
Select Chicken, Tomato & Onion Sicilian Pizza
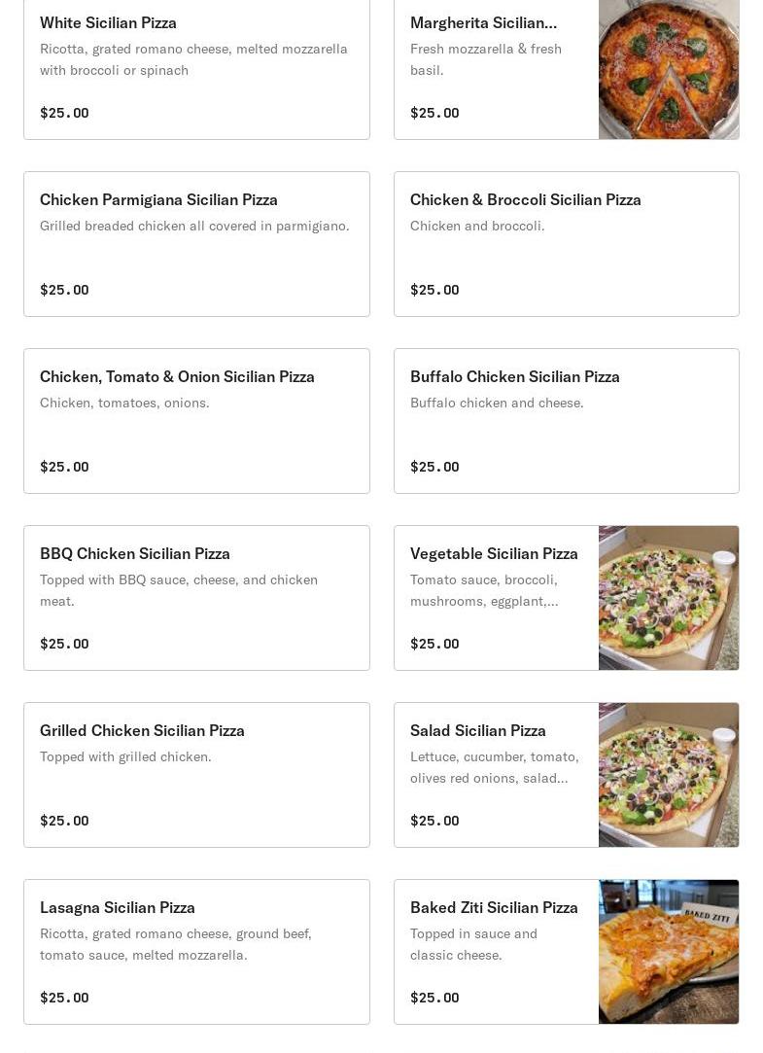(177, 376)
